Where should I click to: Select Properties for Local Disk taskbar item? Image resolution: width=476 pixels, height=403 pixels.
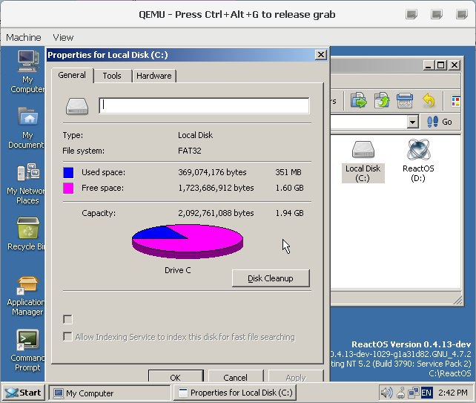tap(235, 393)
